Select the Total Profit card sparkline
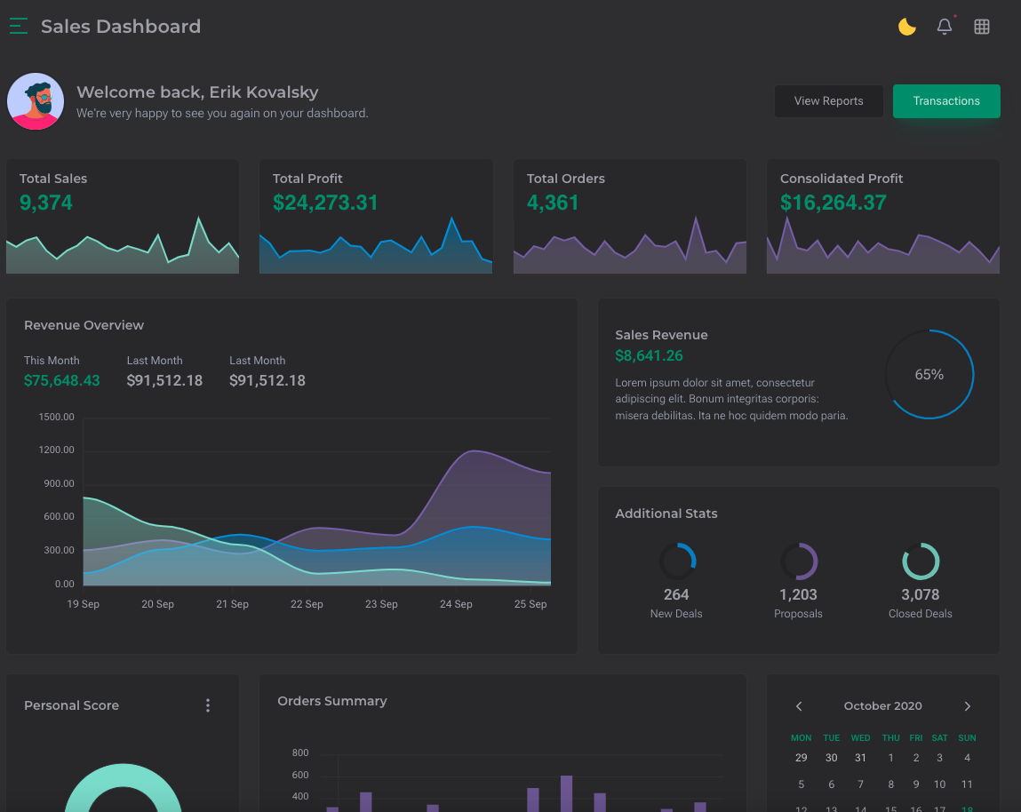Viewport: 1021px width, 812px height. pos(376,251)
